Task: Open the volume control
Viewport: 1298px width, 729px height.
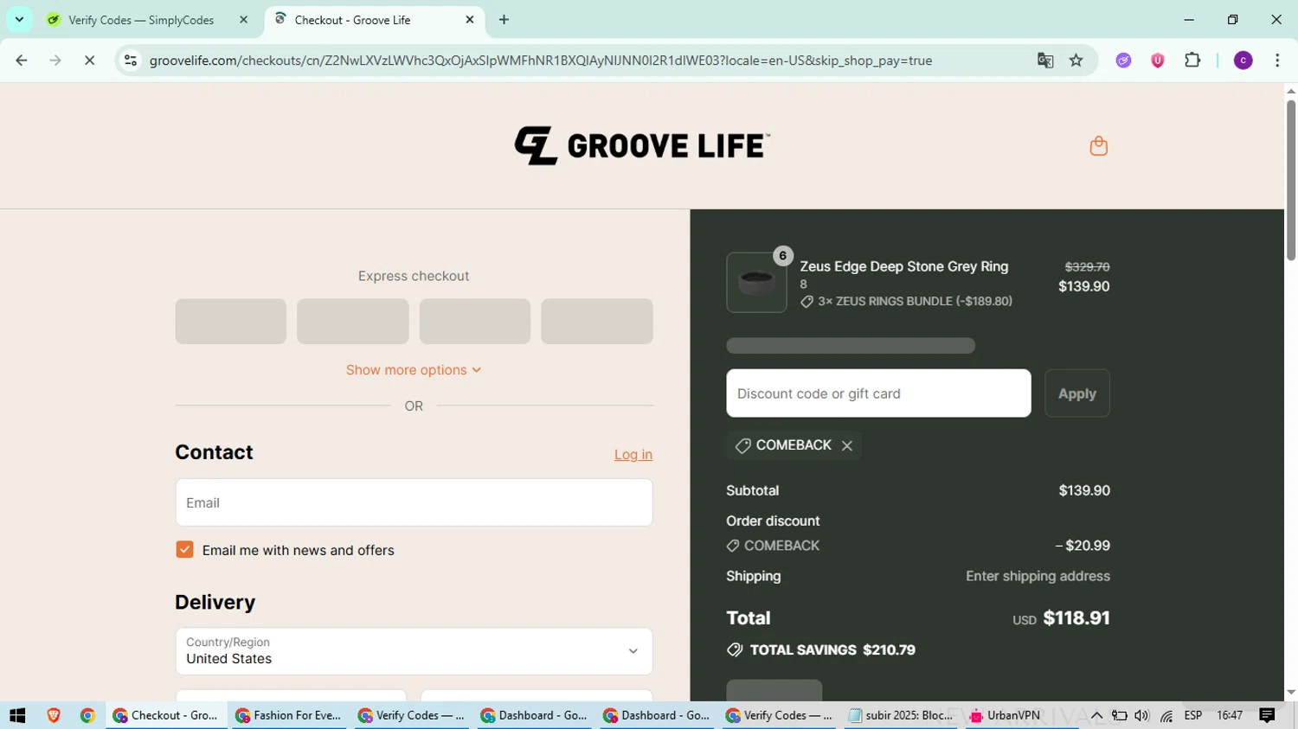Action: click(1142, 715)
